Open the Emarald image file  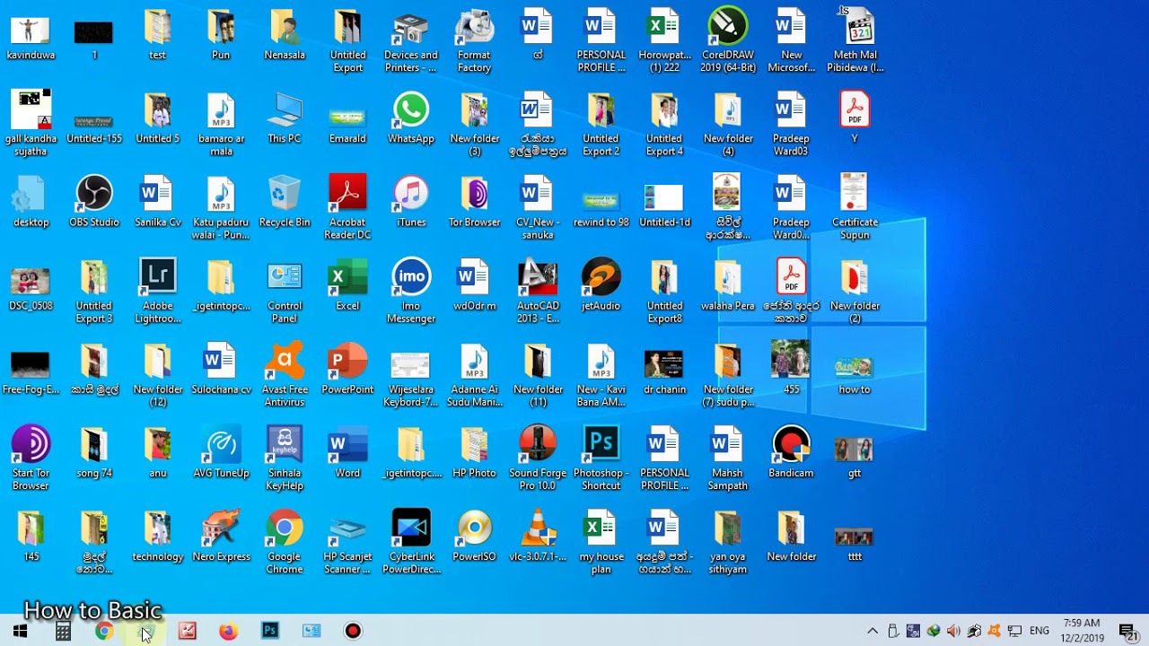click(x=347, y=118)
